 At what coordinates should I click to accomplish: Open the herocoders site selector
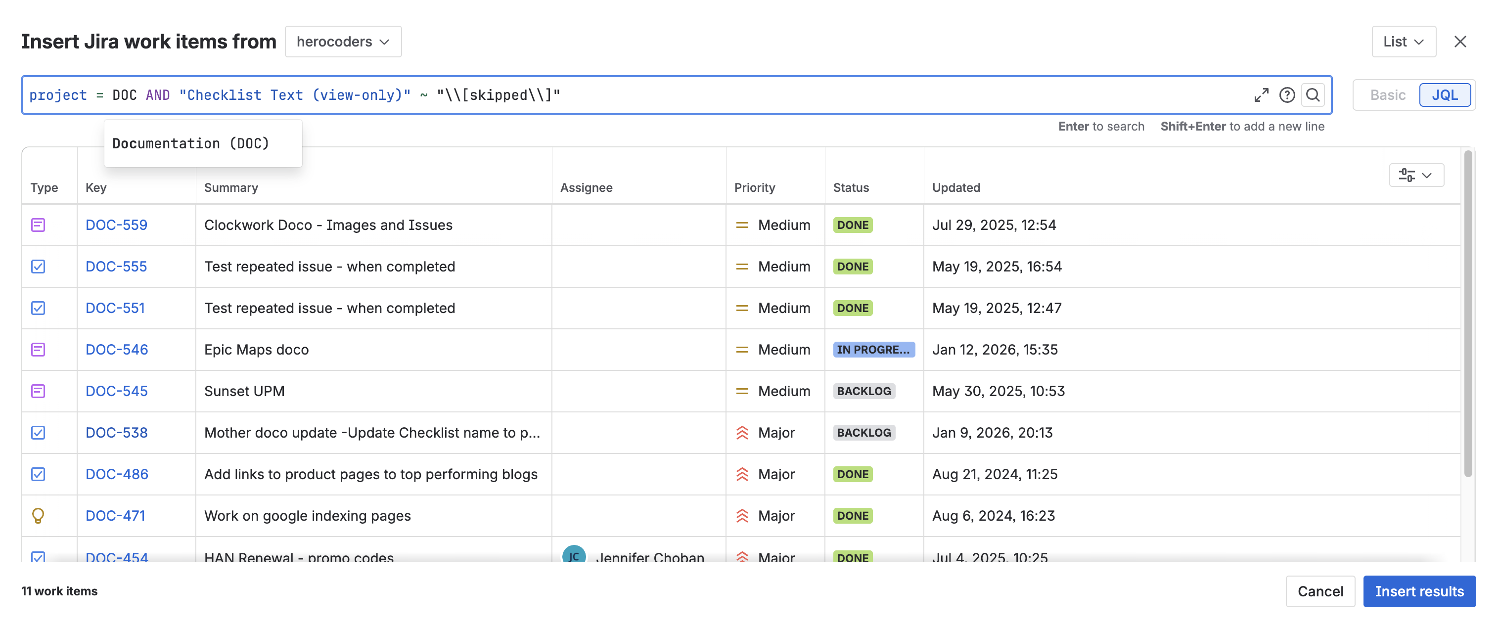pyautogui.click(x=343, y=42)
